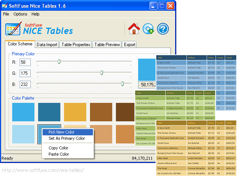This screenshot has width=237, height=177.
Task: Select the dark teal blue palette swatch
Action: (49, 112)
